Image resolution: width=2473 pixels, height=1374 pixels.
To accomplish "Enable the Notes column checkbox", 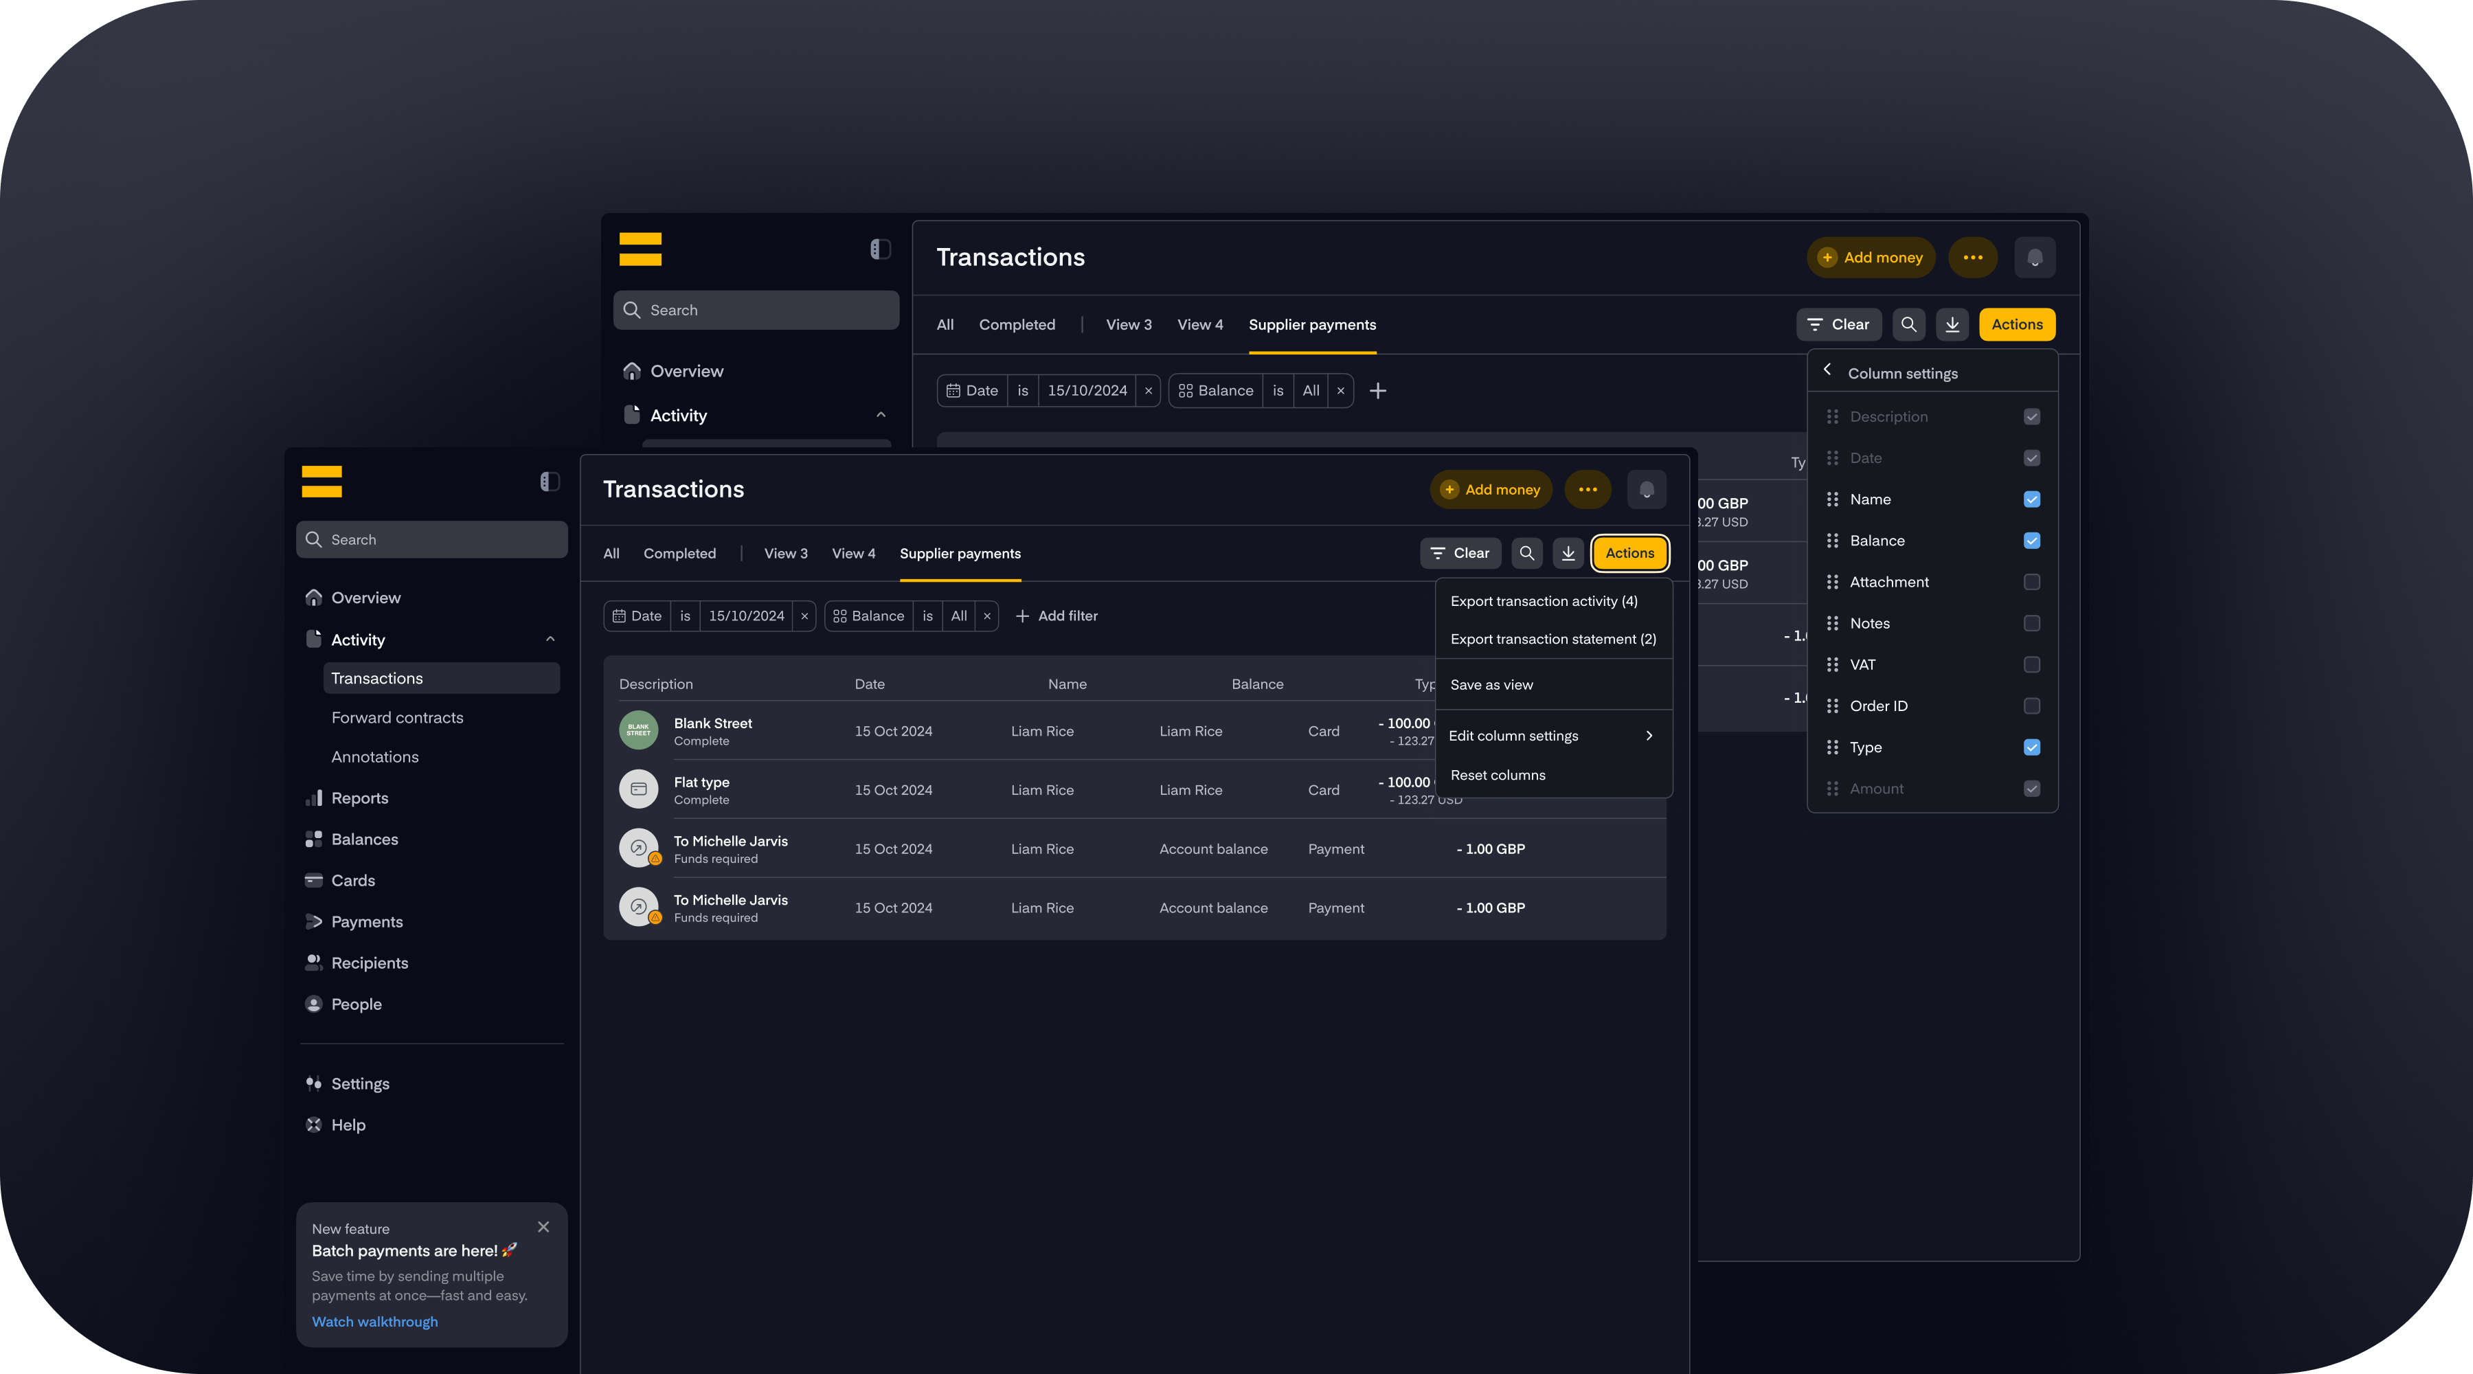I will [x=2031, y=622].
